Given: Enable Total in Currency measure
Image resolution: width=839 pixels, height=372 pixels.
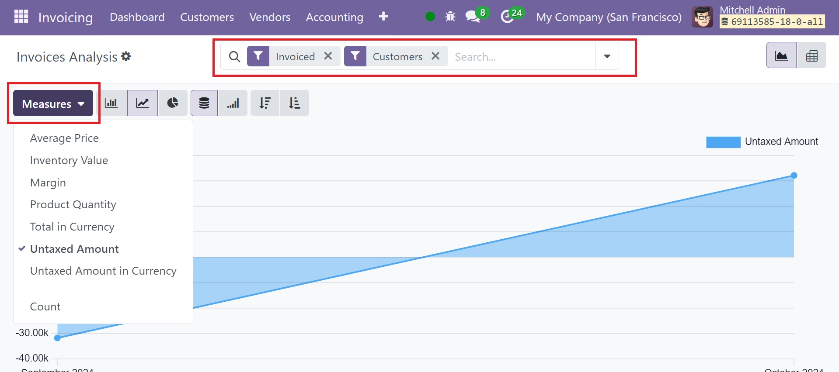Looking at the screenshot, I should (x=103, y=227).
